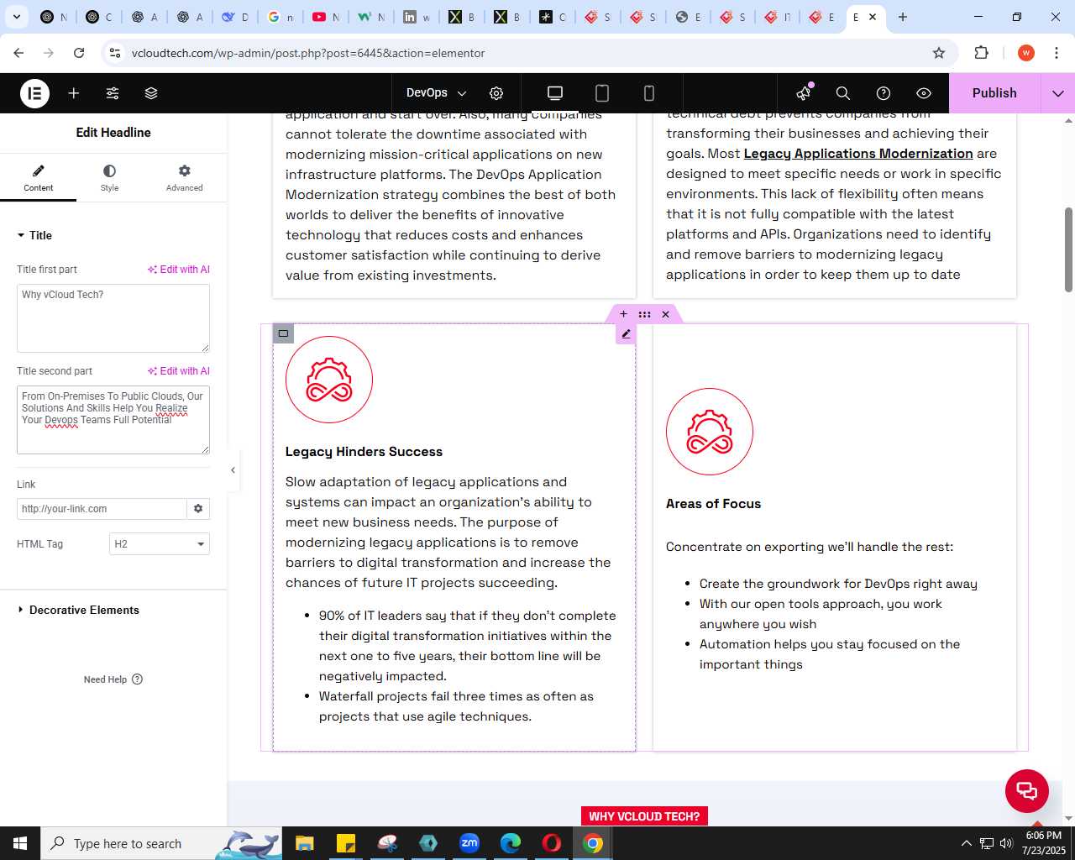This screenshot has height=860, width=1075.
Task: Switch to the Advanced tab
Action: point(184,178)
